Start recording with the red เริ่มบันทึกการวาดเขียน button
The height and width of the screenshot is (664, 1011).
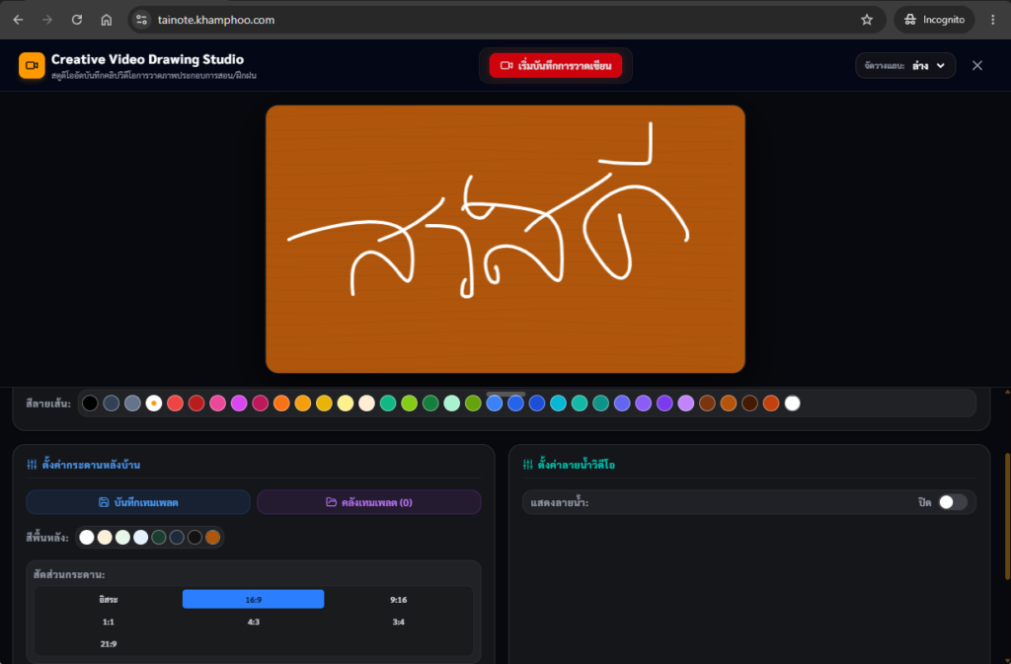pyautogui.click(x=556, y=66)
